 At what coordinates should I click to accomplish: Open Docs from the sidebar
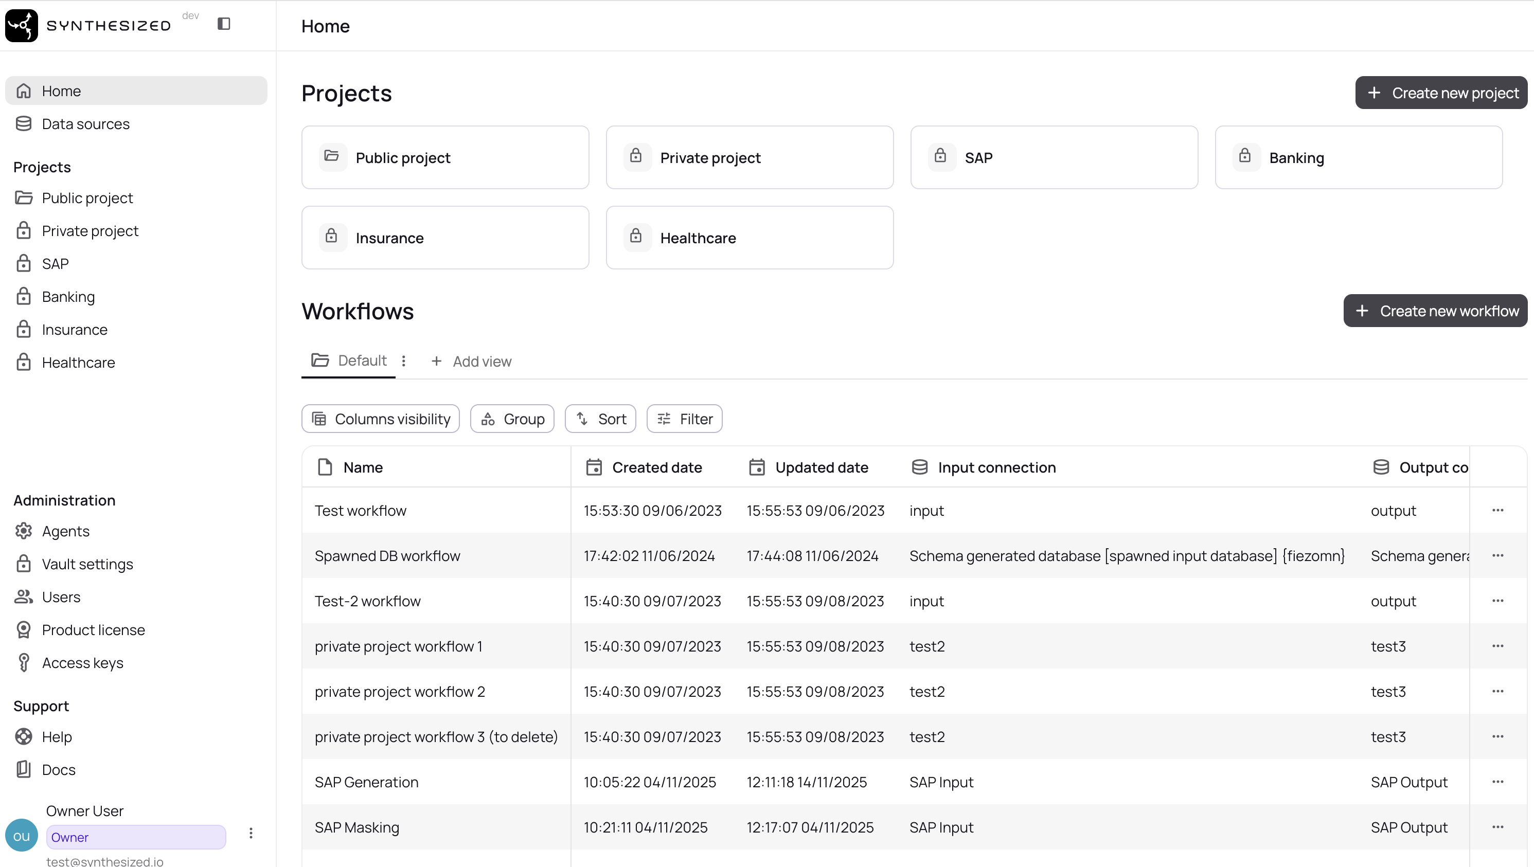coord(58,769)
